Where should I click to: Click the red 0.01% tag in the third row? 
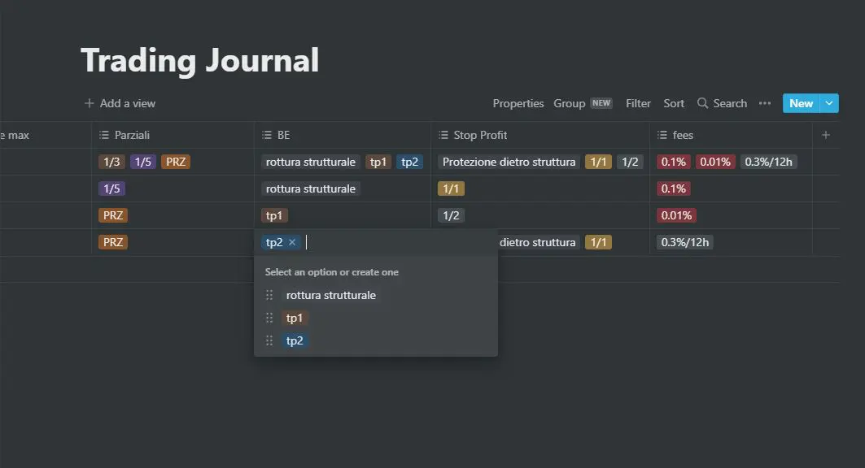676,215
